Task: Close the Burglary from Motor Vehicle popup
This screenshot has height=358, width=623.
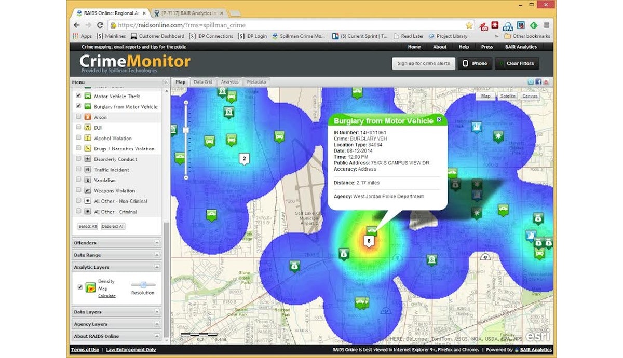Action: click(439, 120)
